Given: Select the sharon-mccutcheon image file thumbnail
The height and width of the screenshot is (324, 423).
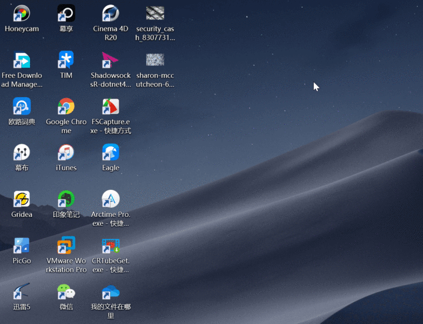Looking at the screenshot, I should pyautogui.click(x=155, y=59).
